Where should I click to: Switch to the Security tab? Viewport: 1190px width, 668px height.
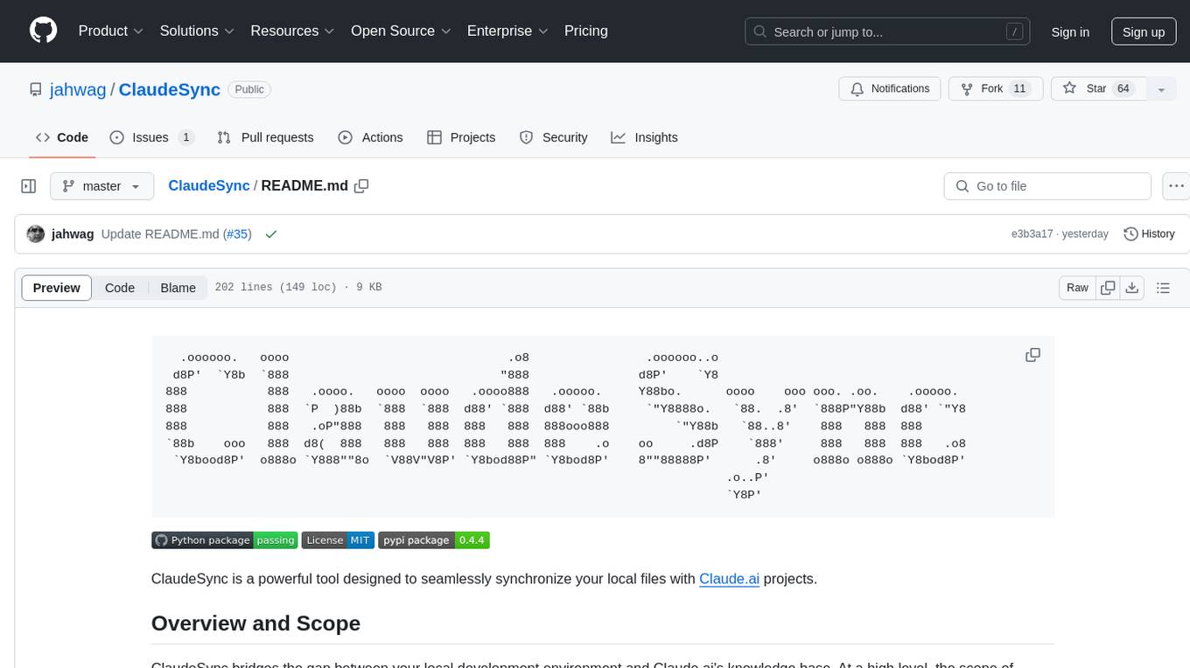click(x=553, y=137)
